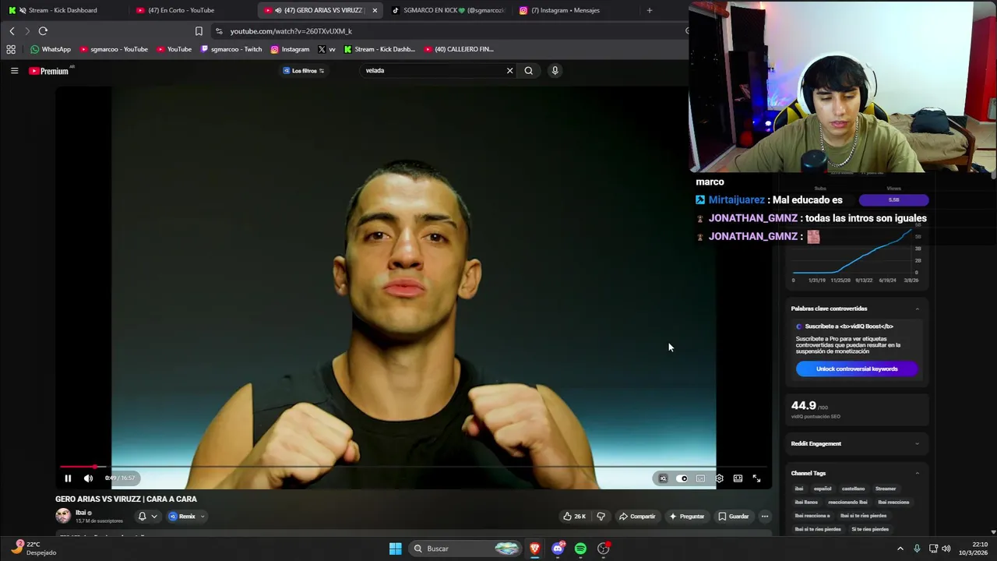Open a new browser tab
The width and height of the screenshot is (997, 561).
point(649,10)
